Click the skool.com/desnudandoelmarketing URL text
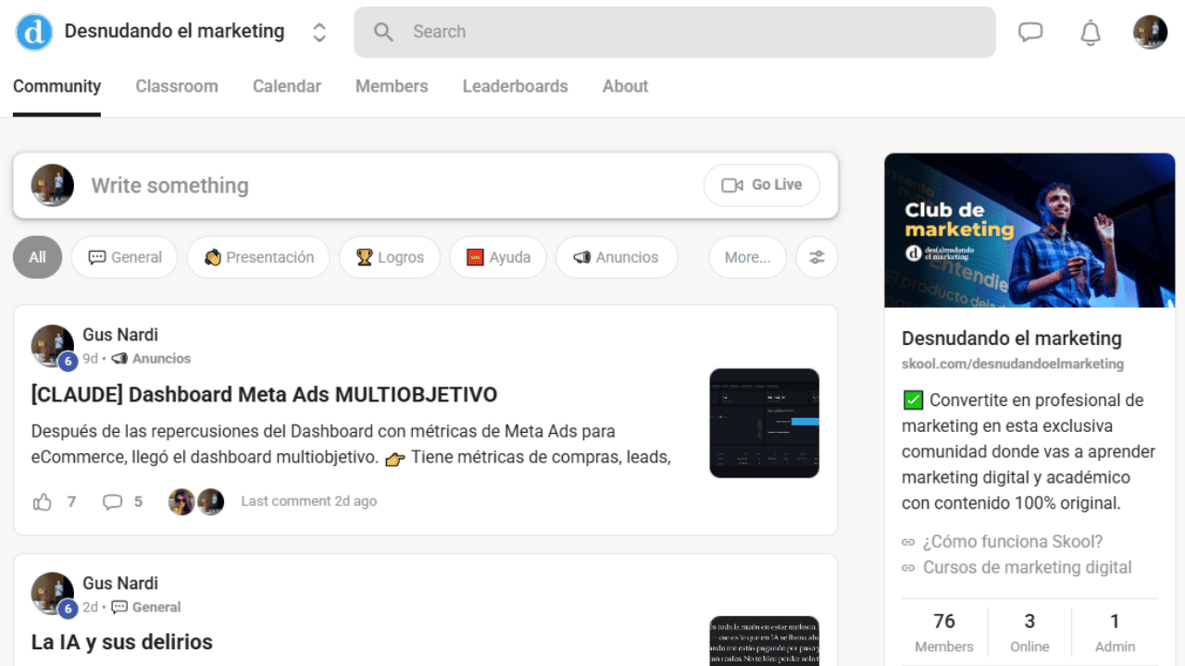 coord(1013,364)
